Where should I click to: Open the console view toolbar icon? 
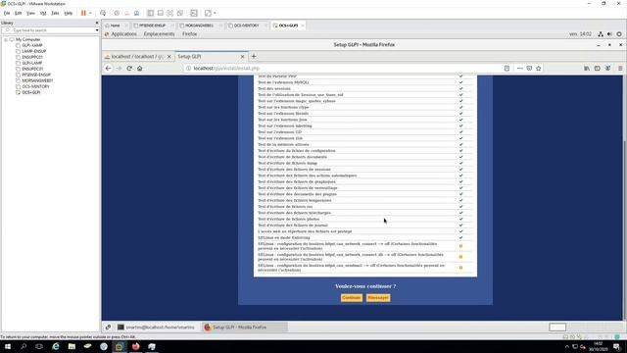194,13
